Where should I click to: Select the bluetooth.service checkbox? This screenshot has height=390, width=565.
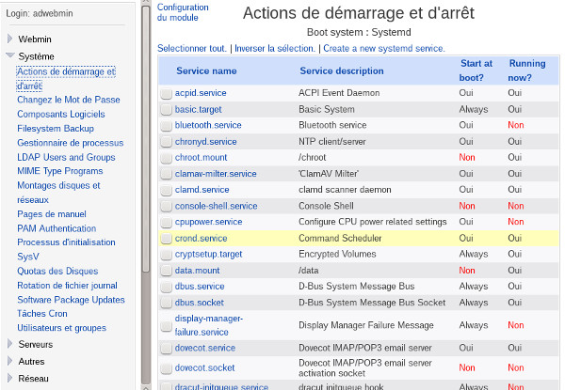click(x=166, y=125)
